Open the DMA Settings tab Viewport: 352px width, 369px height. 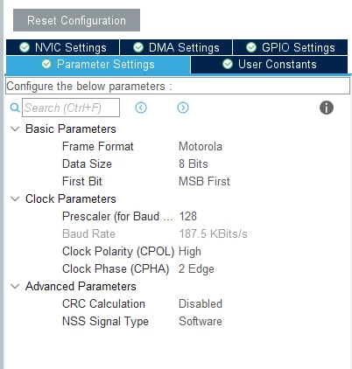[x=176, y=47]
